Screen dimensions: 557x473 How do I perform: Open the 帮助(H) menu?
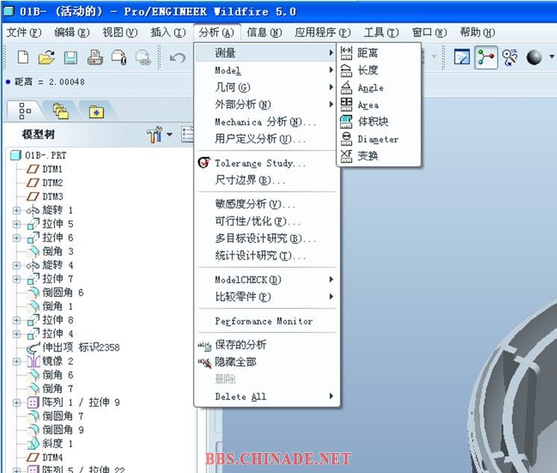(477, 32)
